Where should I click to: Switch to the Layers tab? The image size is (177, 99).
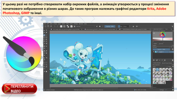[155, 44]
